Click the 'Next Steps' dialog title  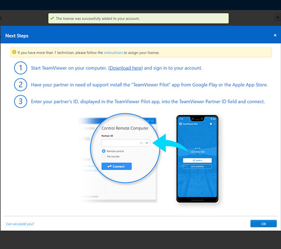[x=17, y=36]
